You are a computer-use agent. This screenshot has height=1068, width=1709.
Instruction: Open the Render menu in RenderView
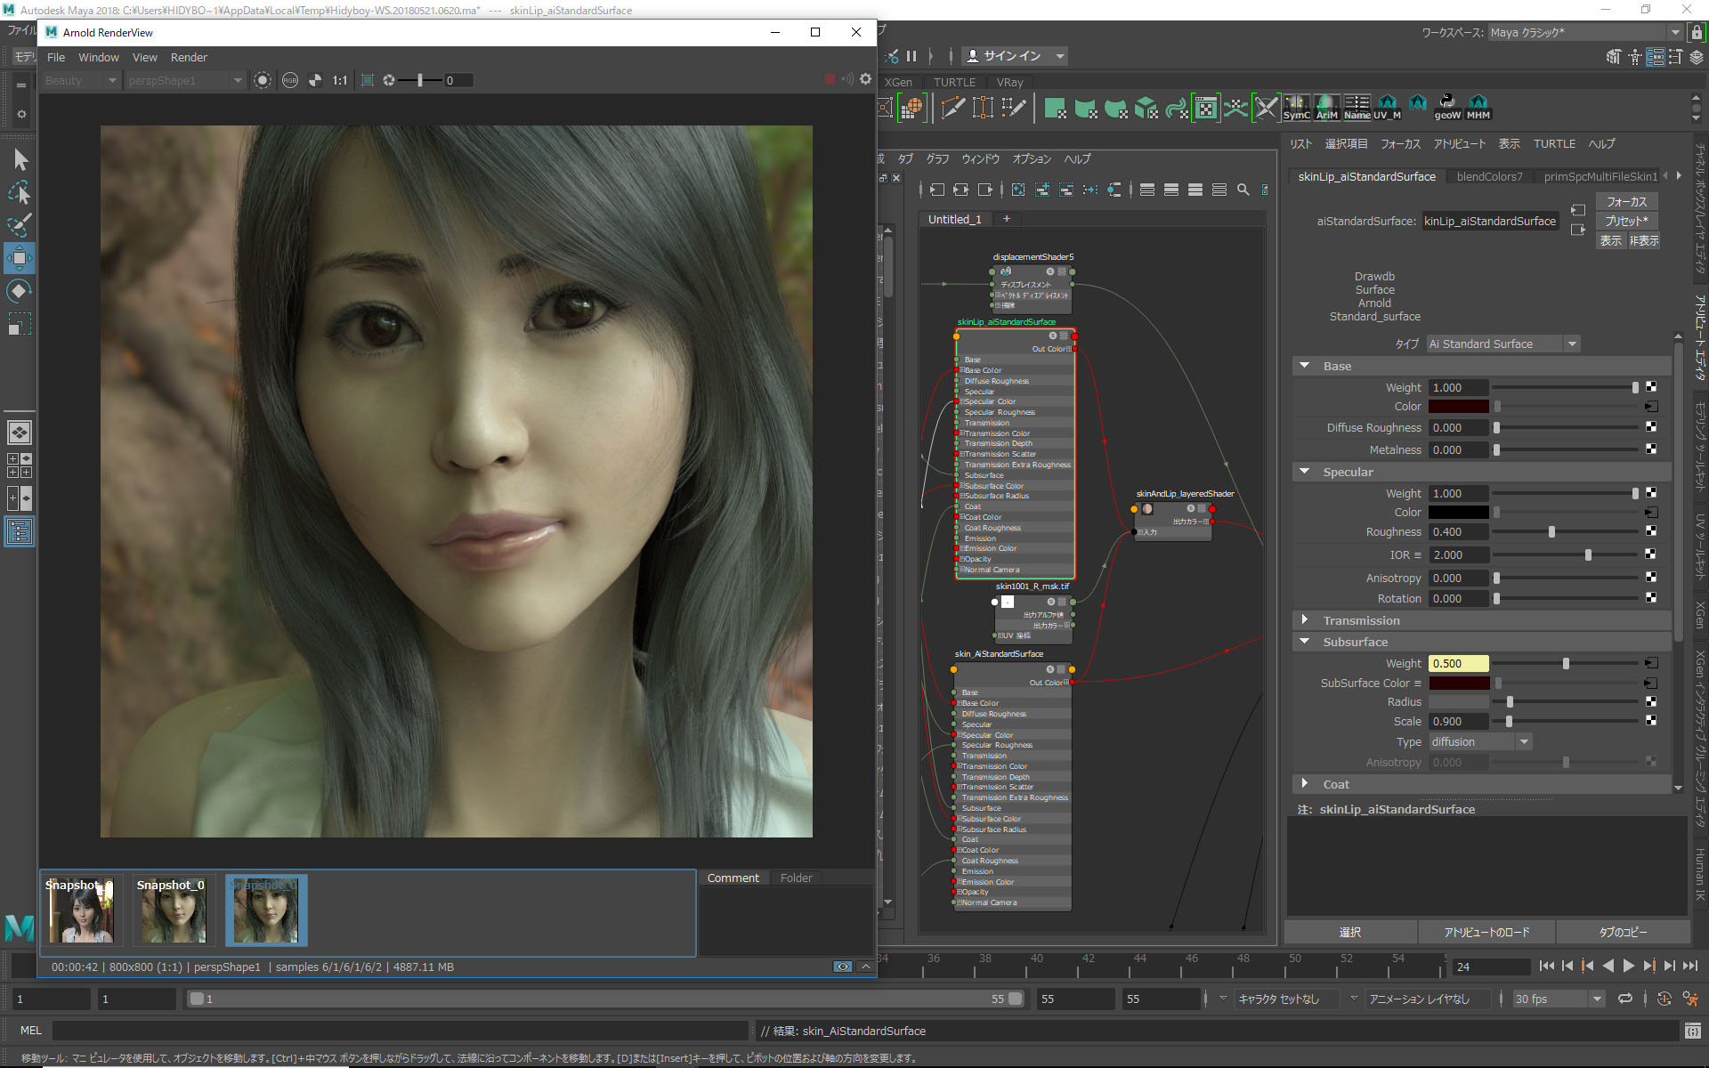[x=189, y=57]
